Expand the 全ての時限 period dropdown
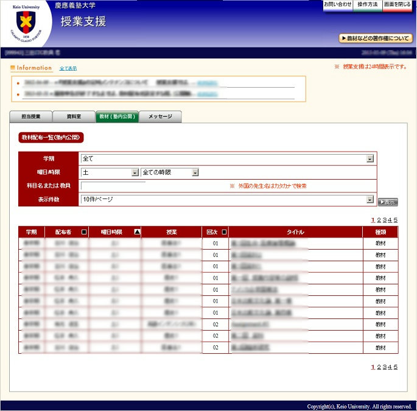The image size is (417, 411). pos(195,172)
